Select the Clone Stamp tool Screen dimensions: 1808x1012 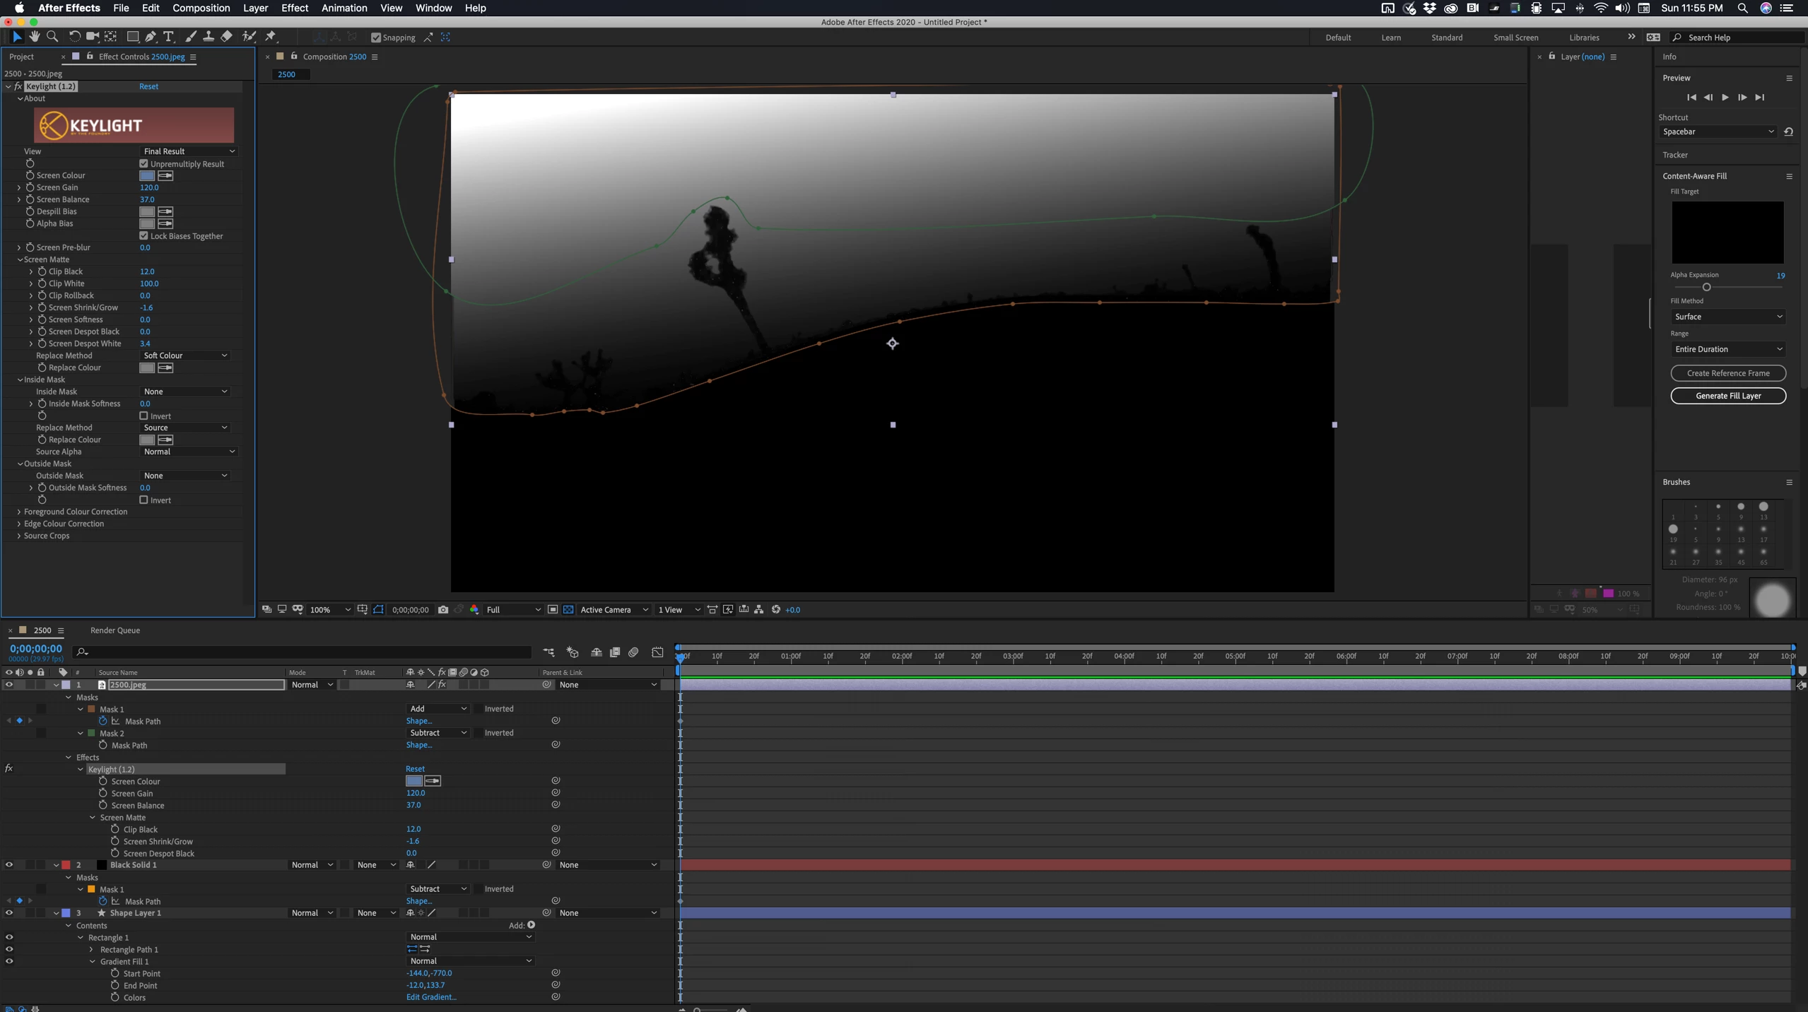click(209, 37)
